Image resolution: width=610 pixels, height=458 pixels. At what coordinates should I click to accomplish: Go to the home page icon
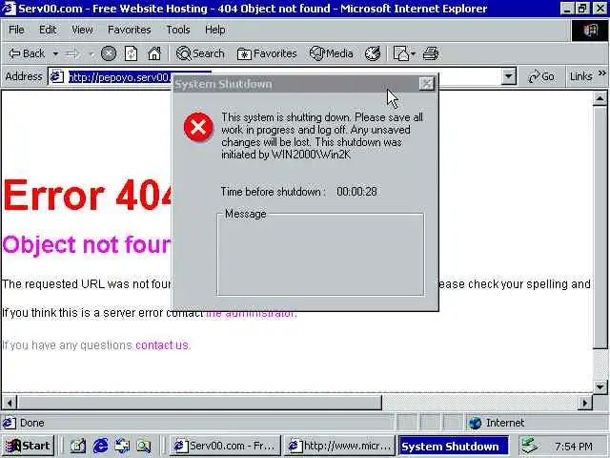pyautogui.click(x=154, y=53)
